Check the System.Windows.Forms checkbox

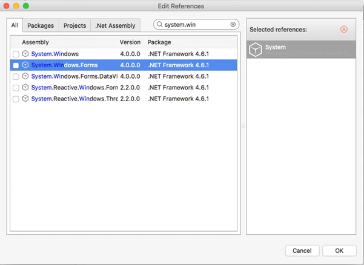(16, 65)
